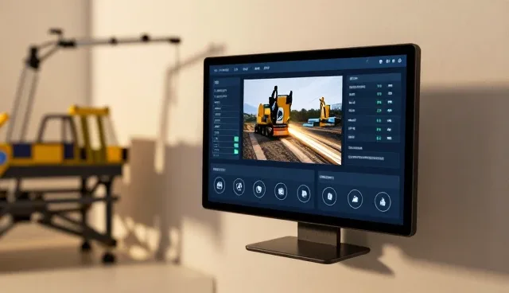This screenshot has width=509, height=293.
Task: Select first list entry in left sidebar
Action: click(x=221, y=91)
